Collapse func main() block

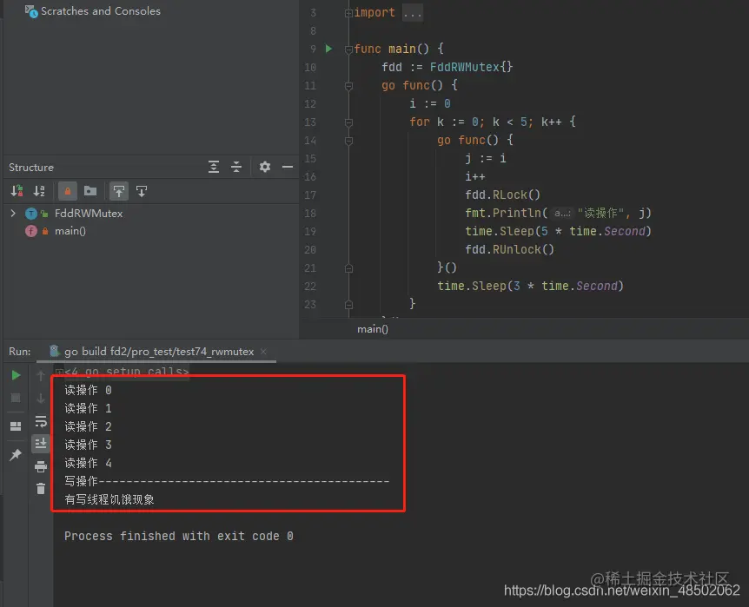coord(348,49)
